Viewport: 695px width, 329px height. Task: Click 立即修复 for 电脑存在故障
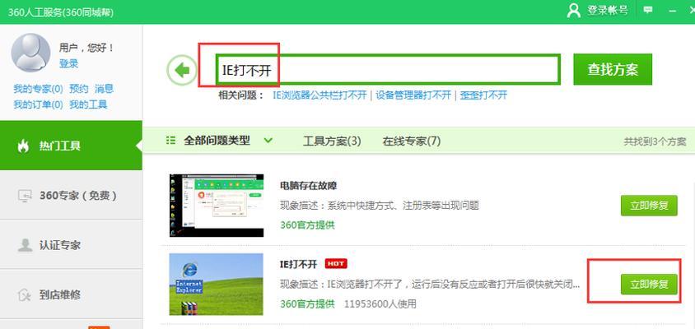[x=649, y=206]
